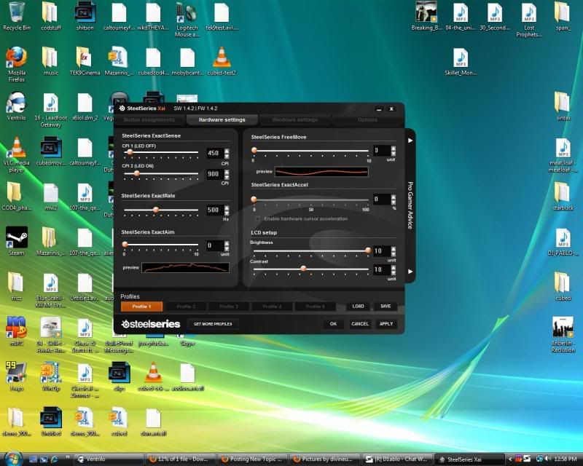Enable hardware cursor acceleration checkbox
The width and height of the screenshot is (583, 466).
pyautogui.click(x=258, y=219)
